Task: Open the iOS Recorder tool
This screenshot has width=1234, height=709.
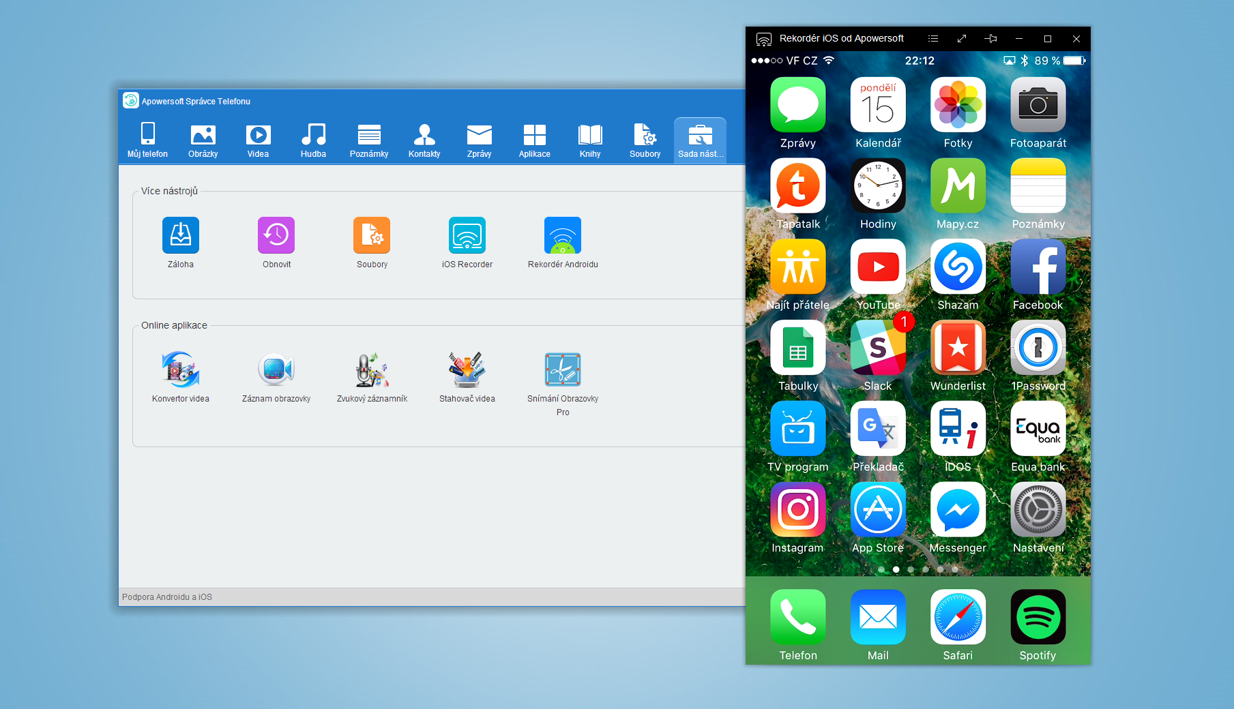Action: click(x=467, y=236)
